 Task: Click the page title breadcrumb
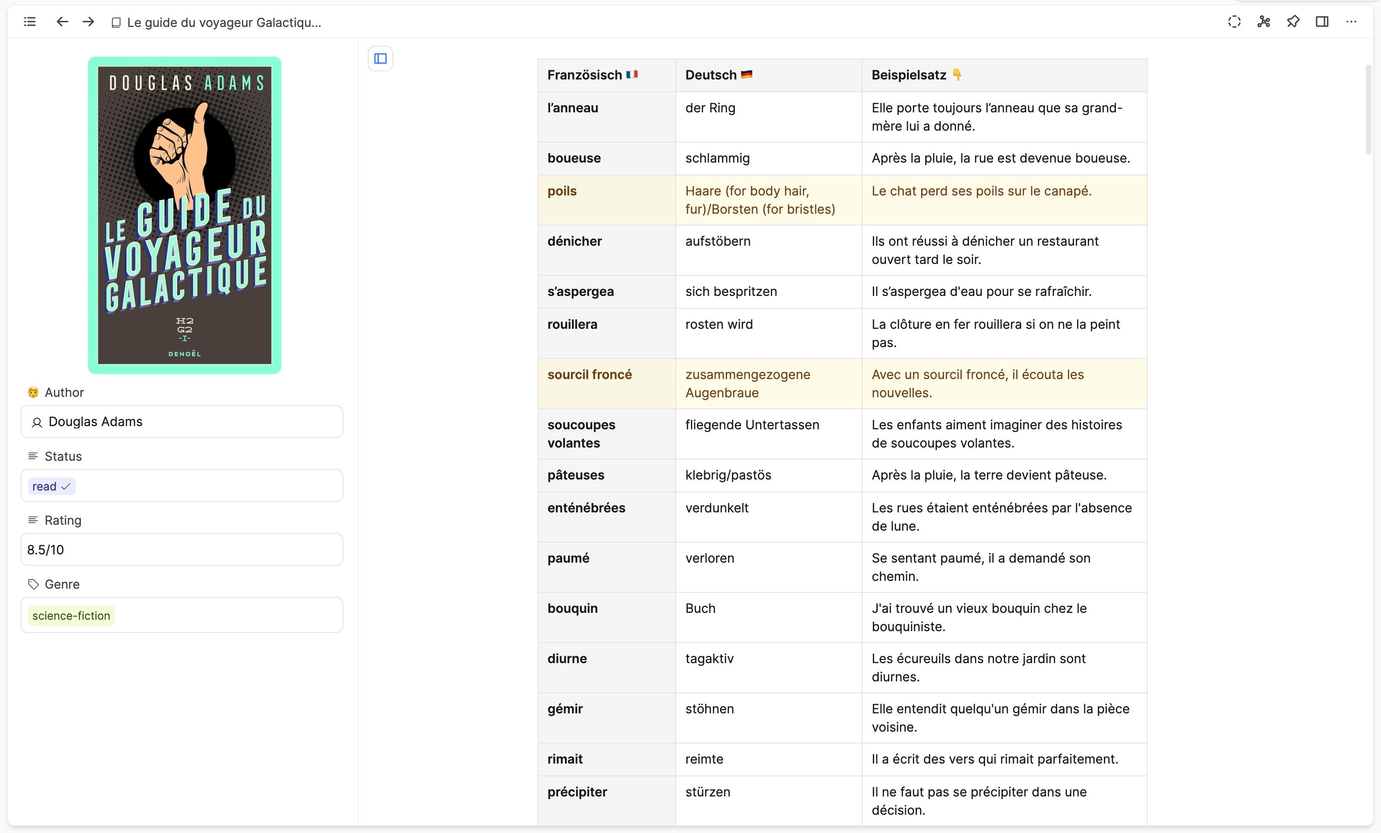coord(224,22)
